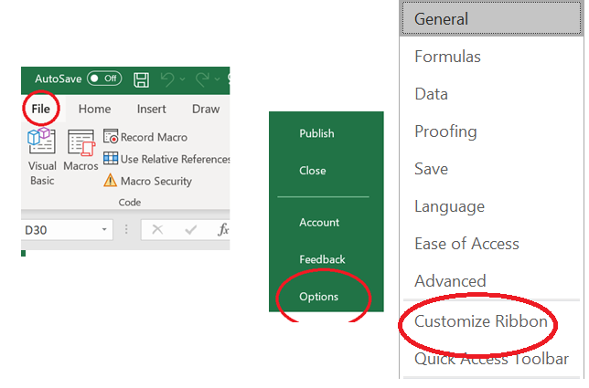Viewport: 589px width, 388px height.
Task: Toggle the AutoSave switch
Action: (x=104, y=79)
